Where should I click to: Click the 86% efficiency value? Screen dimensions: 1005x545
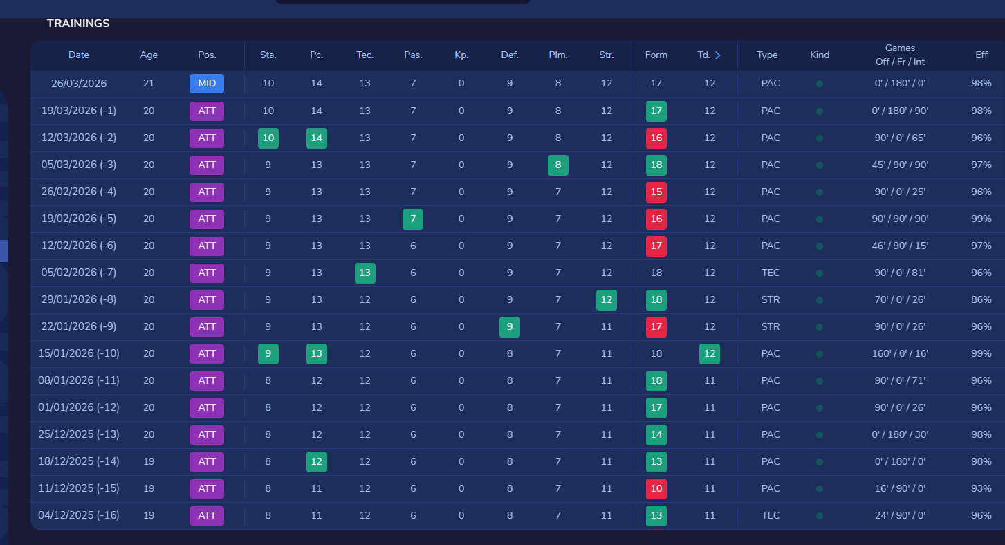981,300
